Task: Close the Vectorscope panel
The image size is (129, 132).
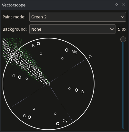Action: click(124, 5)
